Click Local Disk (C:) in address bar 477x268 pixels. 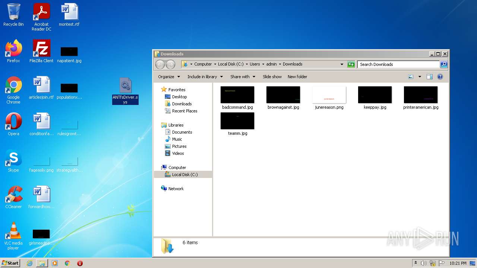point(231,64)
